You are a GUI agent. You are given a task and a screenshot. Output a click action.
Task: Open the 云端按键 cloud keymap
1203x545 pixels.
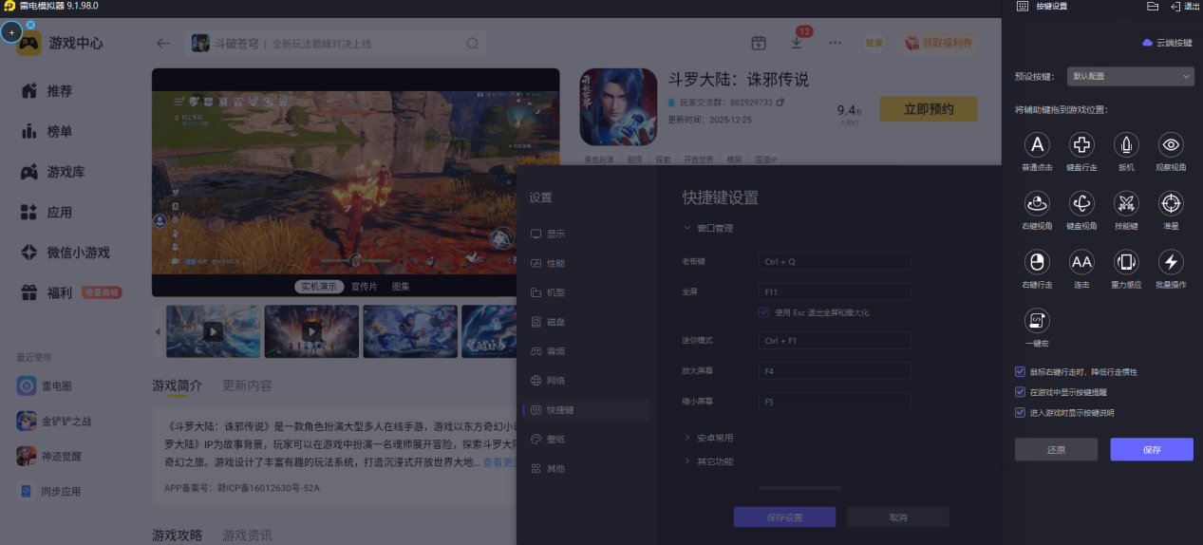pyautogui.click(x=1166, y=43)
